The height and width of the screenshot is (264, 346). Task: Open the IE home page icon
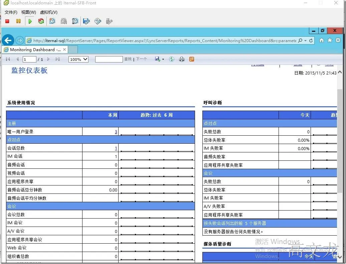pyautogui.click(x=322, y=40)
